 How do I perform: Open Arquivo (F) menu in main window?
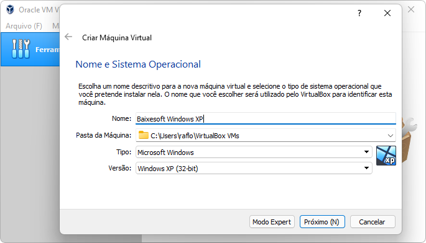pyautogui.click(x=24, y=26)
